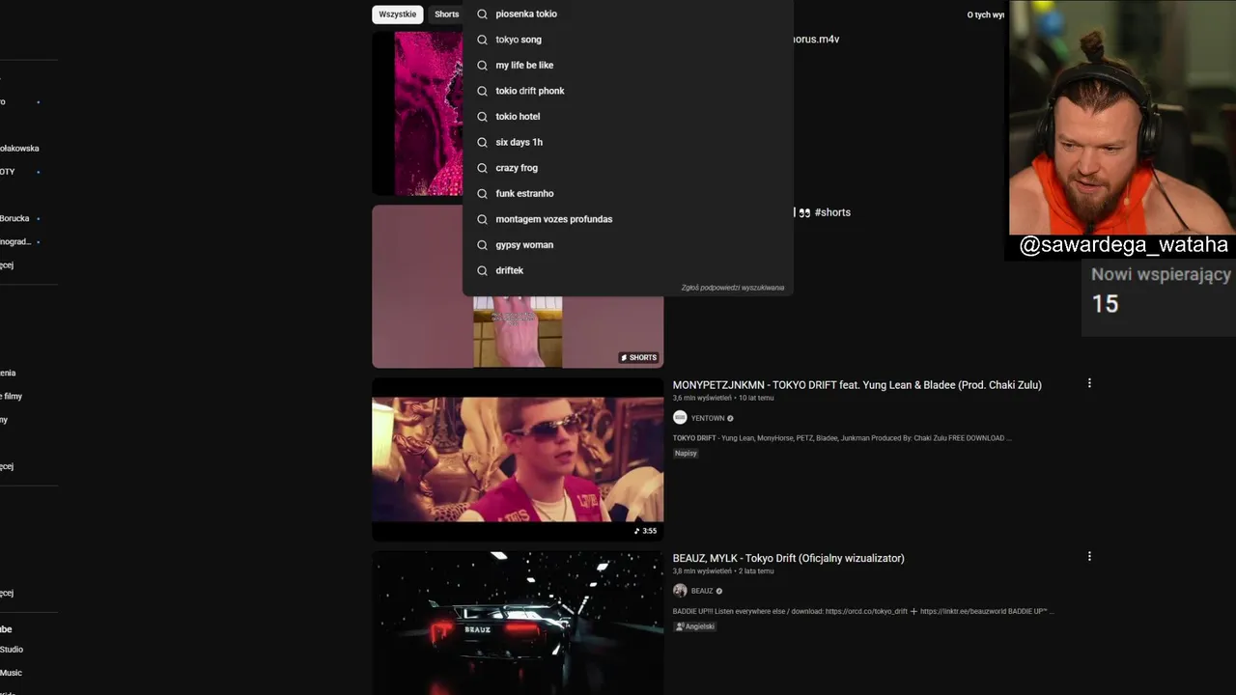
Task: Click the BEAUZ channel avatar
Action: point(680,591)
